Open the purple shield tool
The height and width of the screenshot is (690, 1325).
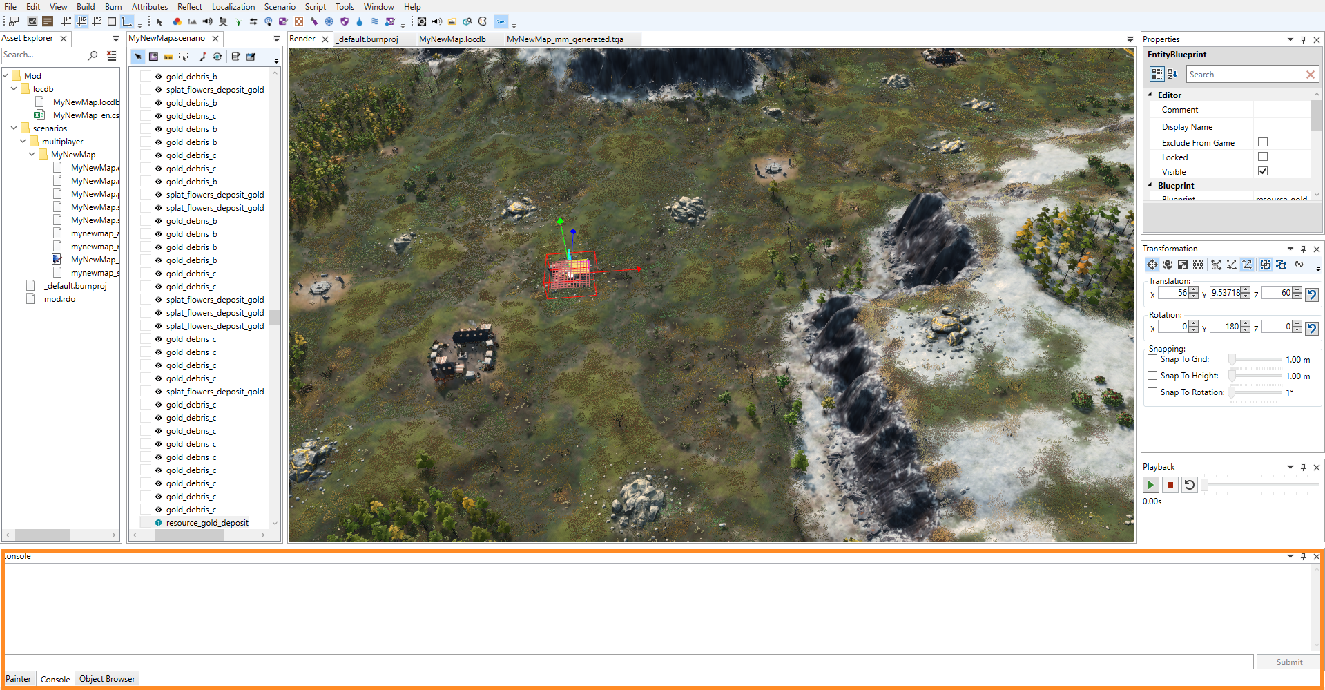[344, 21]
